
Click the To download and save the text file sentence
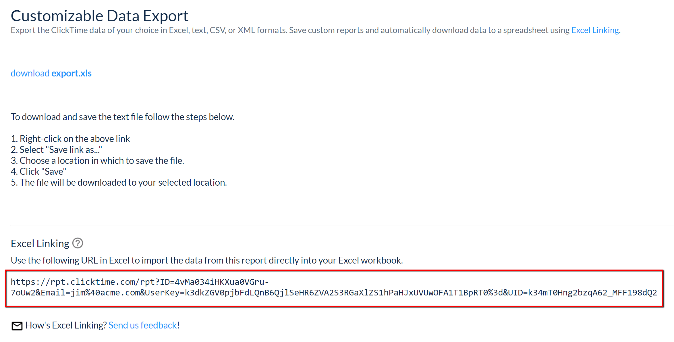tap(123, 117)
